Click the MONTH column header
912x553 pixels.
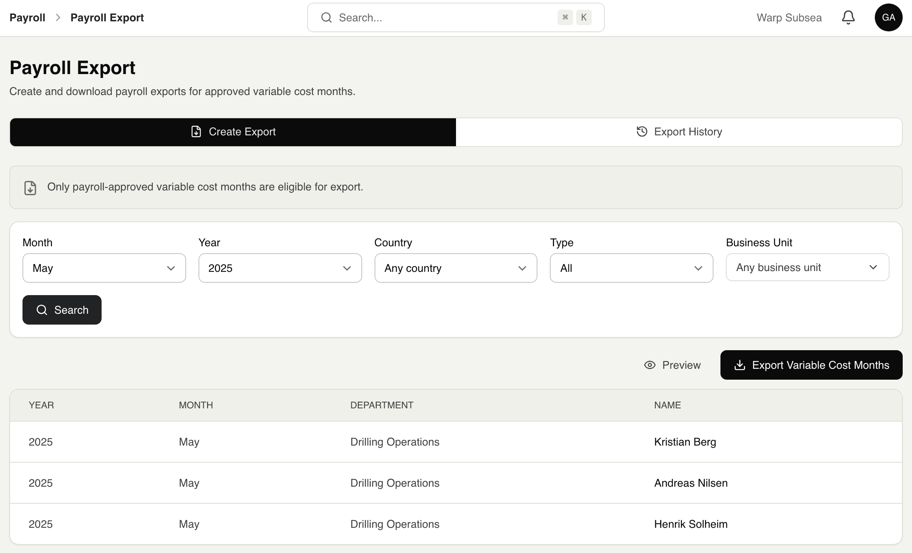click(x=196, y=405)
